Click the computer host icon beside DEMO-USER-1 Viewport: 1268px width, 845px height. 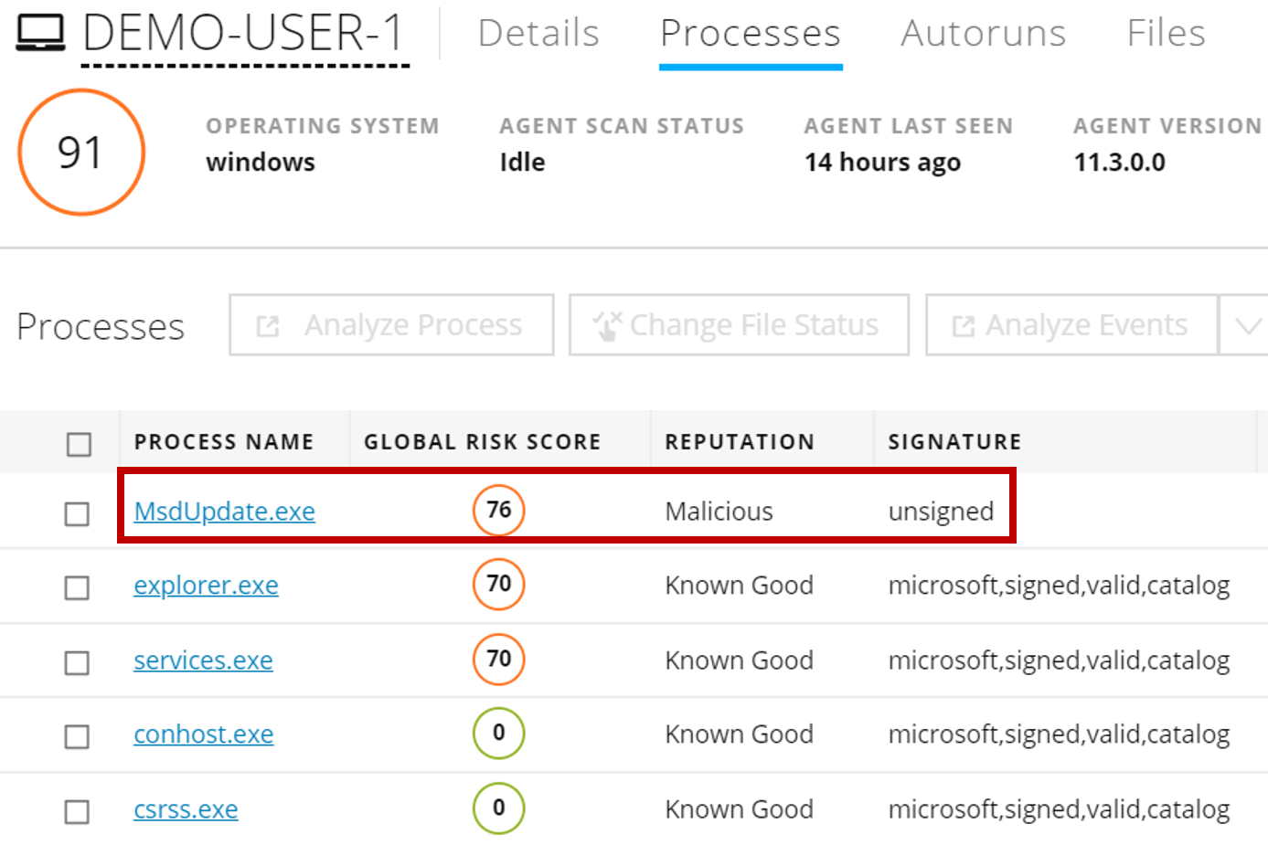41,33
